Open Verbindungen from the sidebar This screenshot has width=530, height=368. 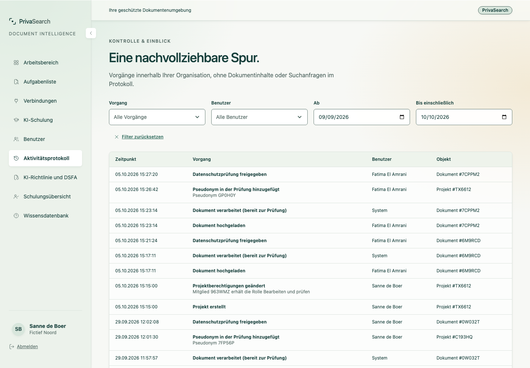[x=45, y=101]
